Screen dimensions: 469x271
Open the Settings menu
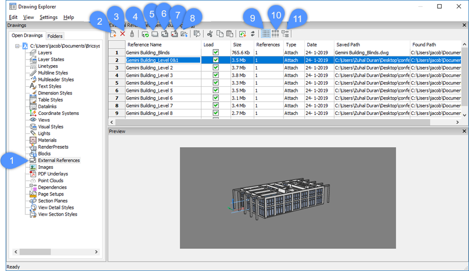click(x=48, y=17)
